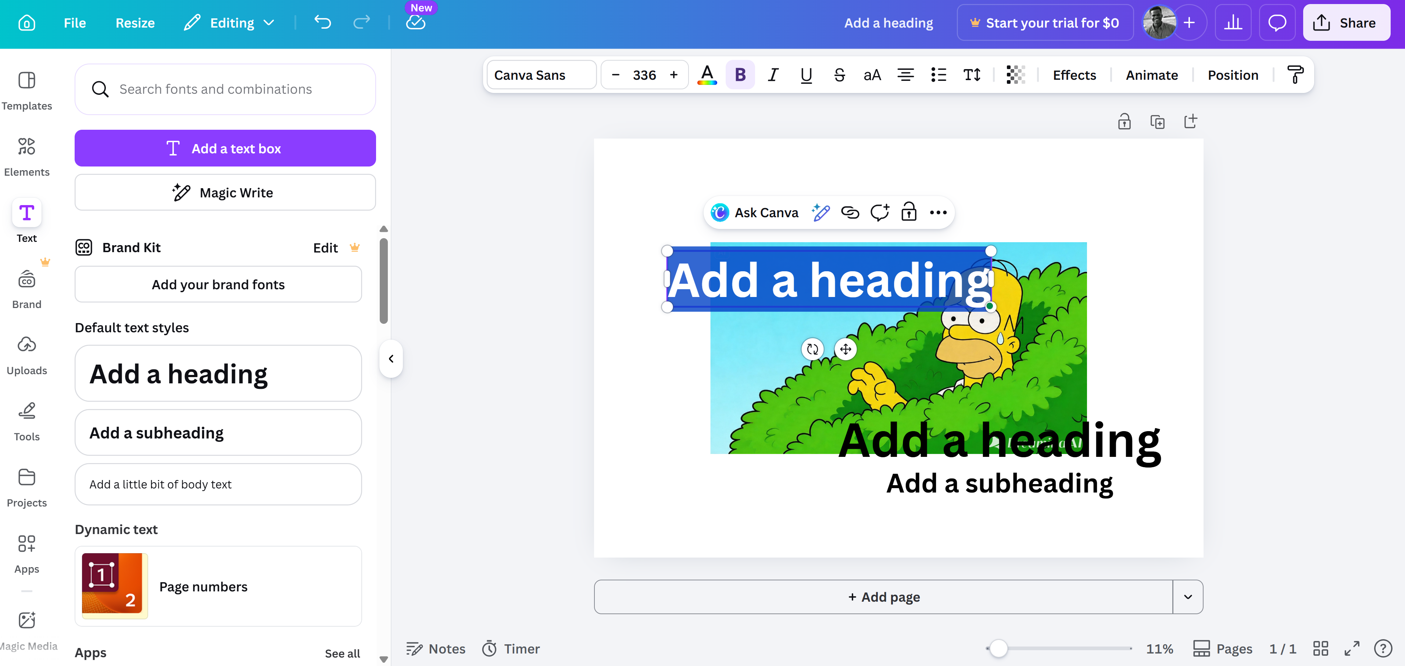This screenshot has height=666, width=1405.
Task: Open transparency control
Action: point(1016,75)
